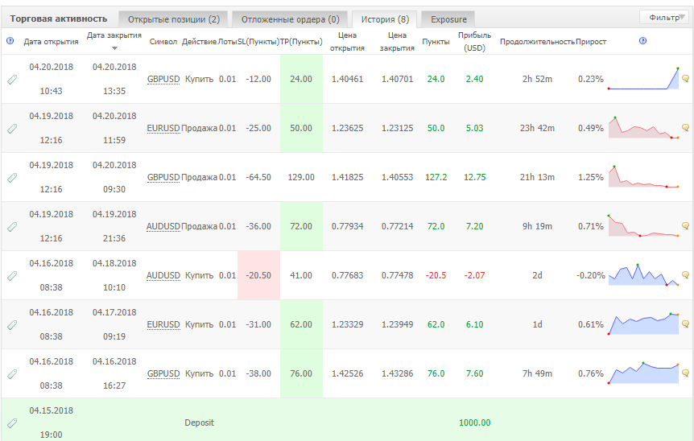Select the -2.07 loss value
694x441 pixels.
click(474, 275)
